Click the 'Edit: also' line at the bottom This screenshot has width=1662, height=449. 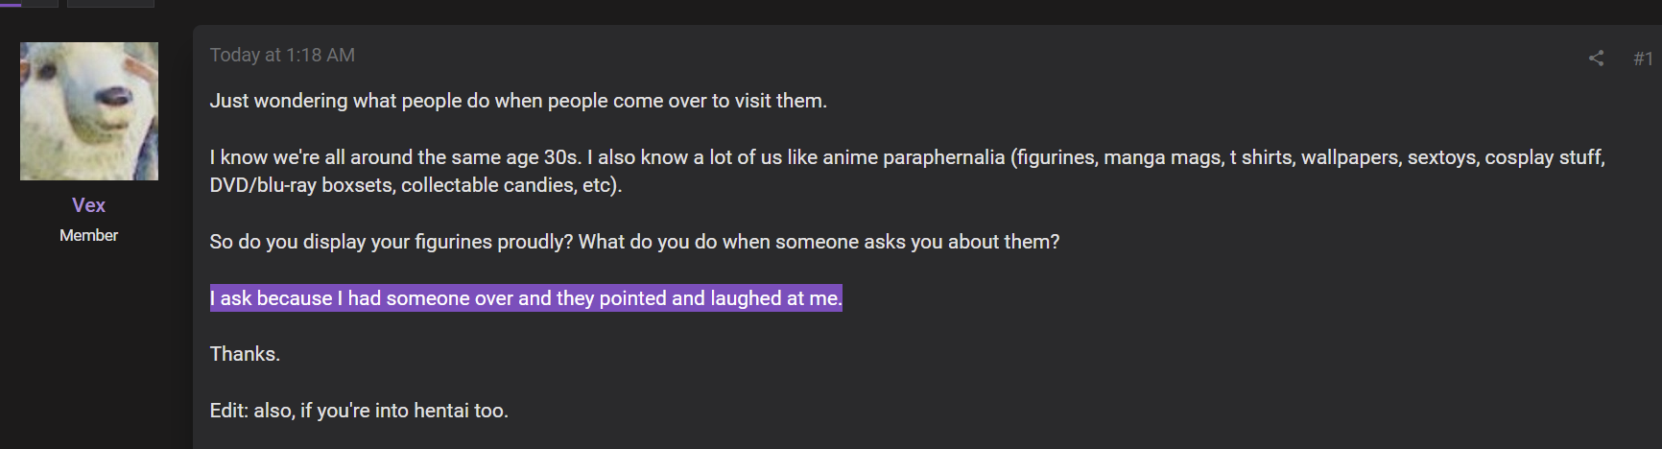tap(359, 411)
